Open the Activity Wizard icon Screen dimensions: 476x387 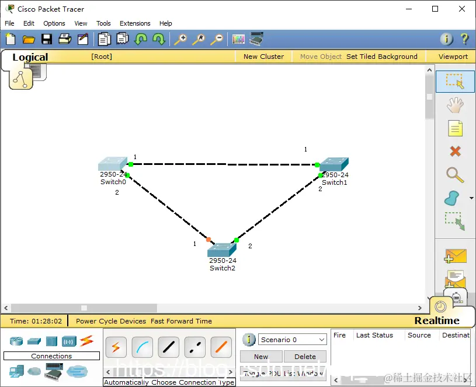[x=83, y=39]
